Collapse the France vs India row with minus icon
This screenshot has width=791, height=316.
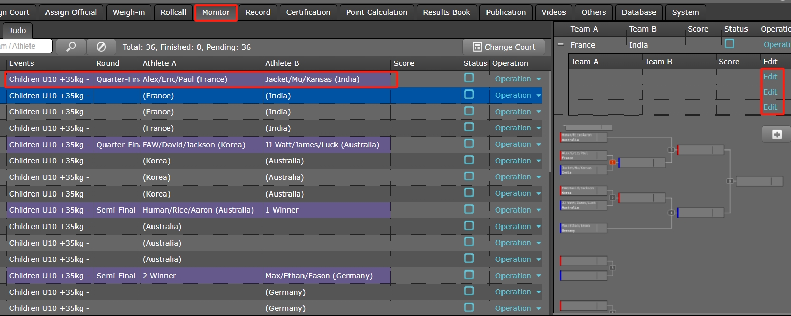click(561, 45)
